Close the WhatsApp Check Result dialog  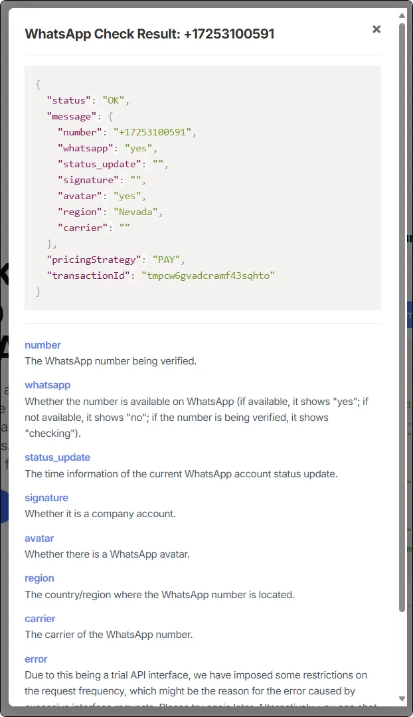376,29
